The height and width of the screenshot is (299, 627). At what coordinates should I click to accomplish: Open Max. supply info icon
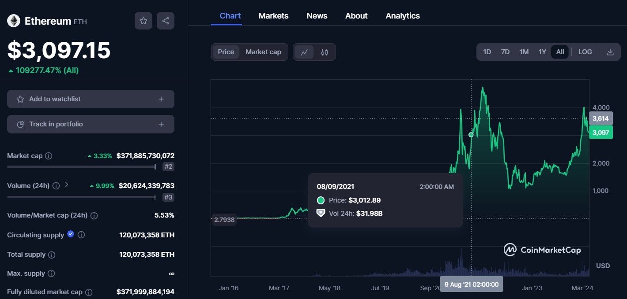point(51,274)
